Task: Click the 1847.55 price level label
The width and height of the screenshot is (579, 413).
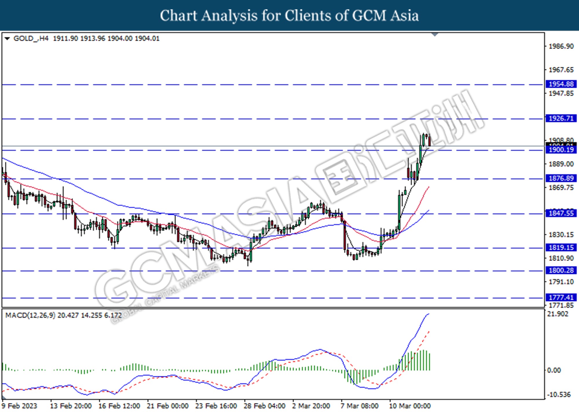Action: point(561,213)
